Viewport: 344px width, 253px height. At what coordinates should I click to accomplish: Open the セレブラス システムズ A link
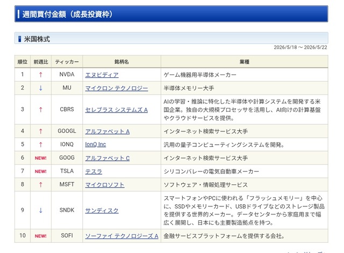(x=116, y=110)
